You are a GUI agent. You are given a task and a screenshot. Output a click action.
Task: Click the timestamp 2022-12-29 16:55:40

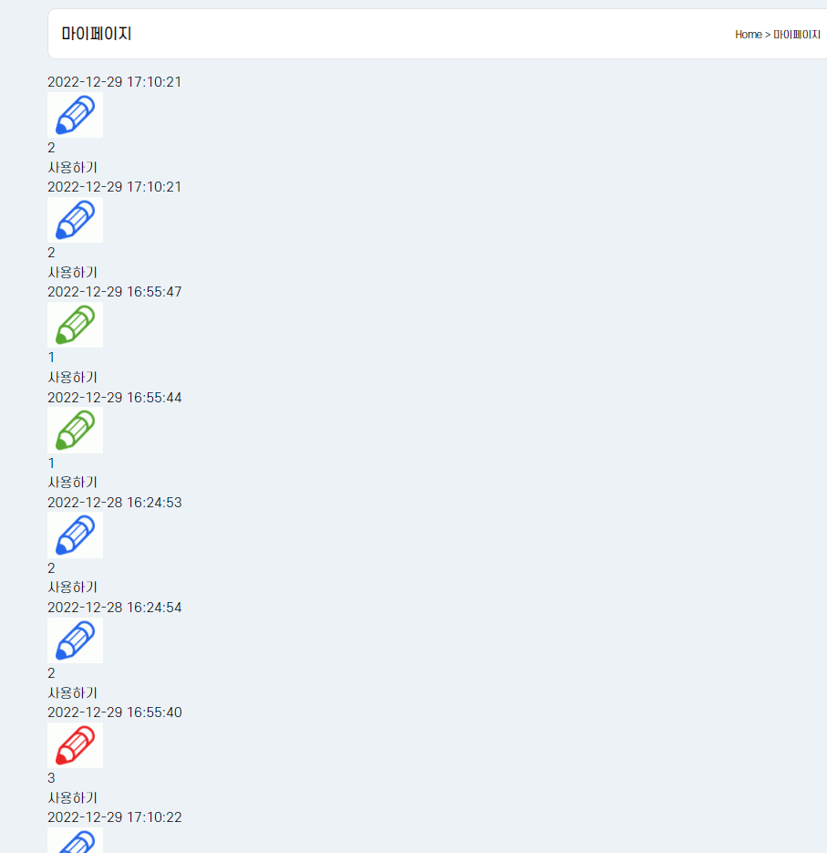(x=115, y=713)
